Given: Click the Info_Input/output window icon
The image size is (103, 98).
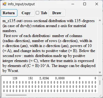Looking at the screenshot, I should [4, 4].
